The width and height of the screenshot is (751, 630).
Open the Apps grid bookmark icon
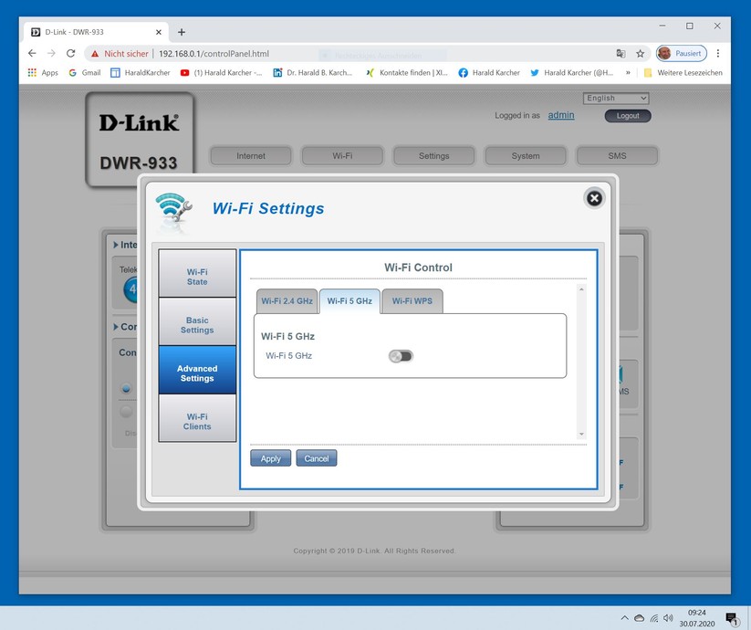pos(32,72)
